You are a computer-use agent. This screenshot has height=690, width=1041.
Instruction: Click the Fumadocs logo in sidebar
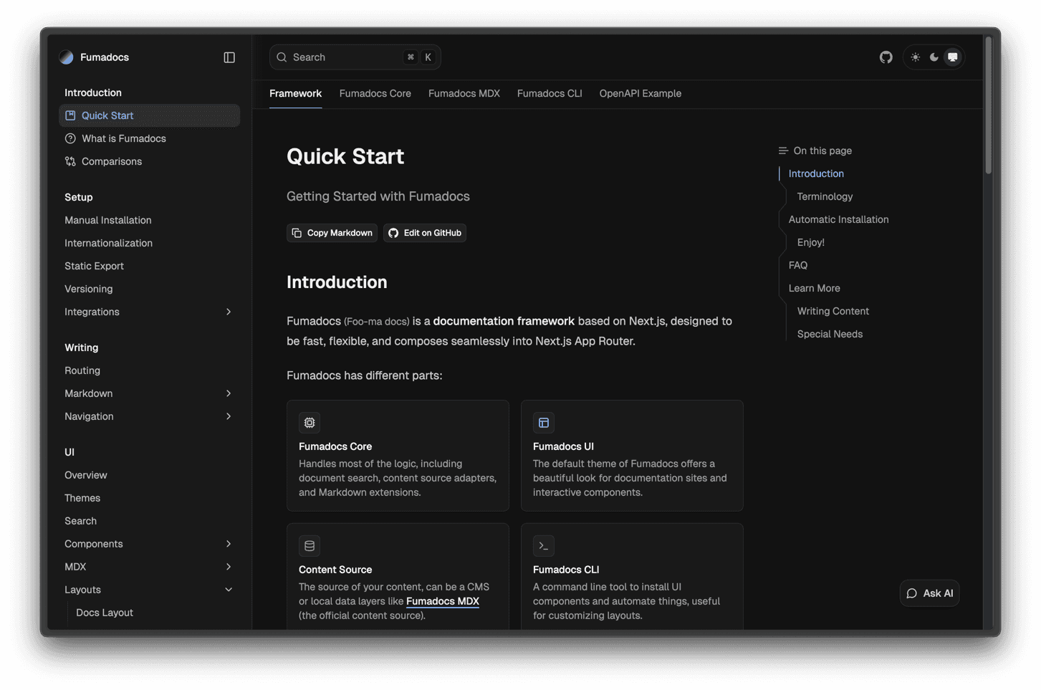coord(67,57)
